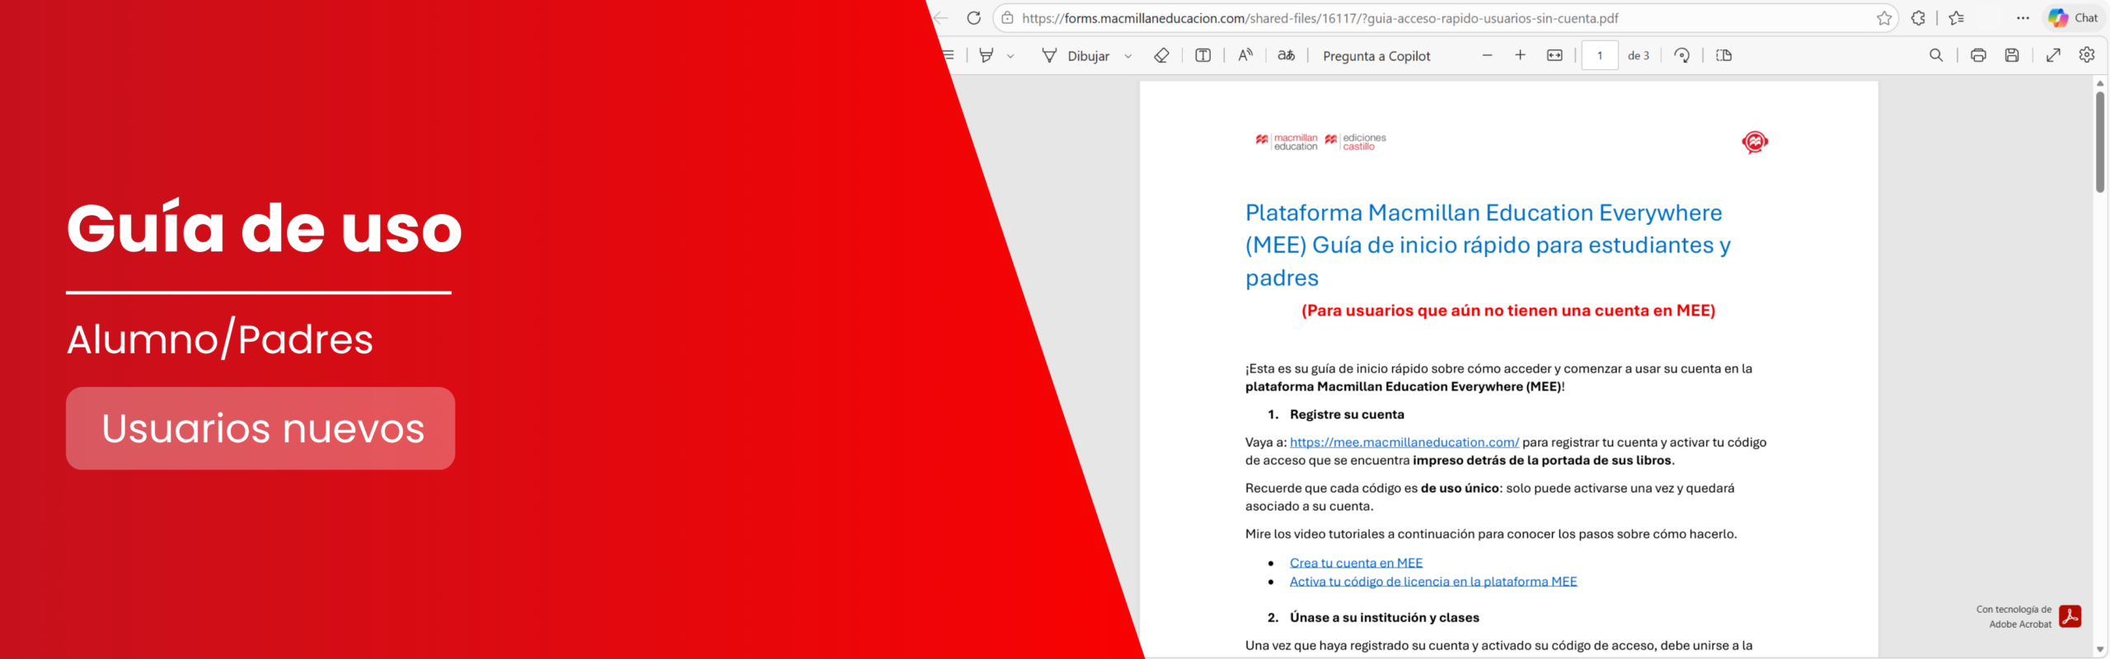Refresh the page with the reload icon
This screenshot has height=659, width=2110.
(973, 18)
